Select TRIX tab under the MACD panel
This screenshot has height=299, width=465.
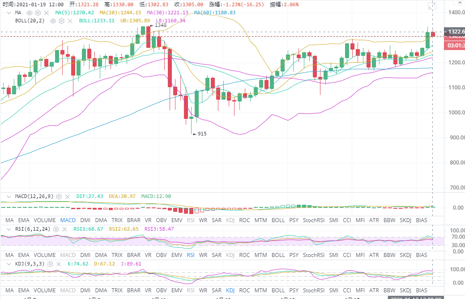(117, 220)
